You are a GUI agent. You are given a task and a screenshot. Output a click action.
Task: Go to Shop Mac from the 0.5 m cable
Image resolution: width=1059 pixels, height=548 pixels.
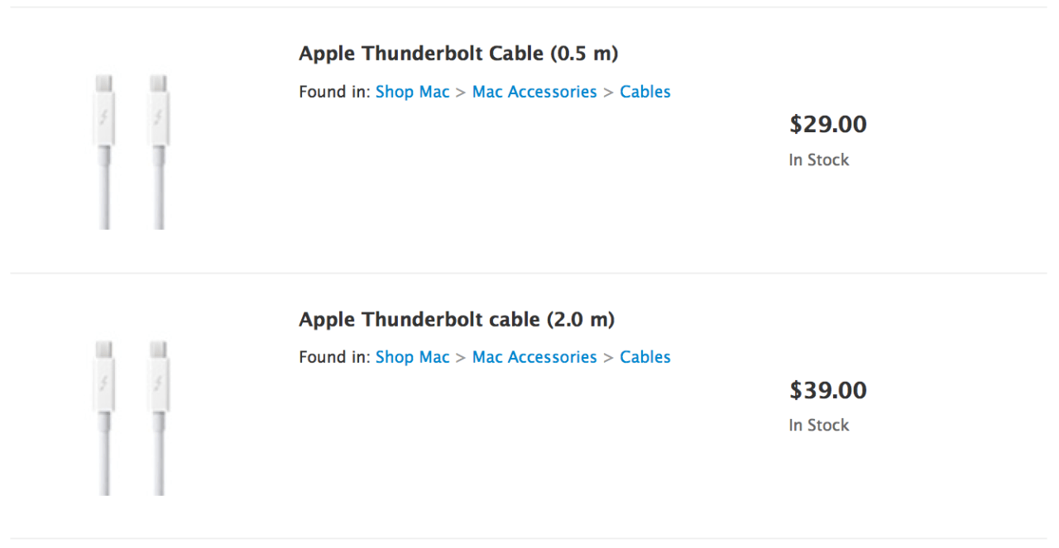pyautogui.click(x=412, y=92)
